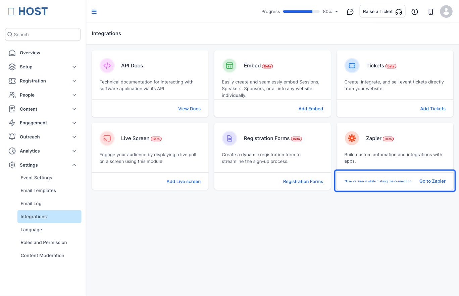The height and width of the screenshot is (296, 459).
Task: Click the Raise a Ticket button
Action: [x=382, y=11]
